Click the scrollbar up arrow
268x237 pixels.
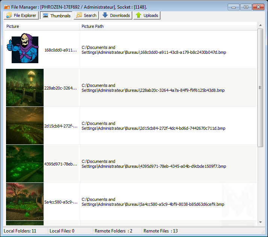tap(260, 25)
